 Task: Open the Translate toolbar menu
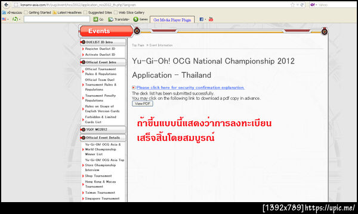pyautogui.click(x=119, y=20)
